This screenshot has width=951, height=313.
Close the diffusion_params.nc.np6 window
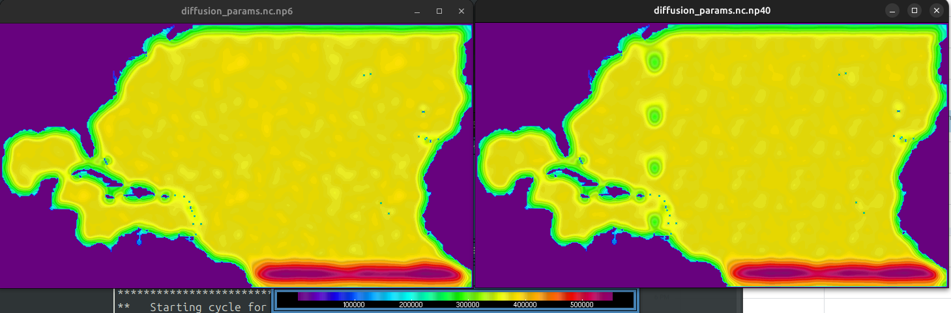(461, 11)
